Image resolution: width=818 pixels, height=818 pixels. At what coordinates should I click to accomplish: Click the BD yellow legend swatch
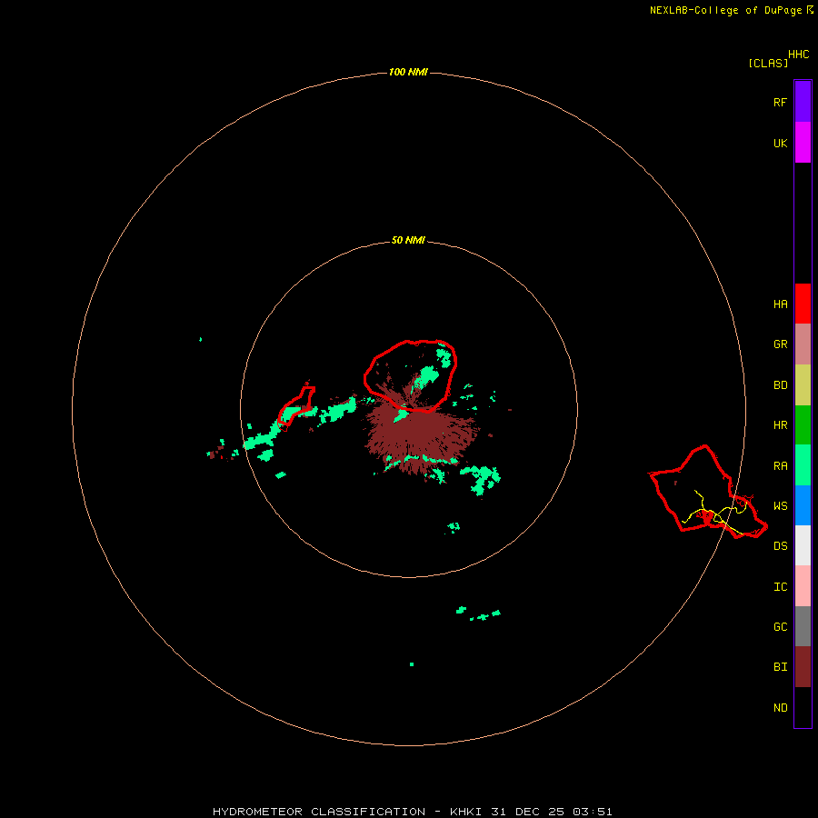[803, 385]
